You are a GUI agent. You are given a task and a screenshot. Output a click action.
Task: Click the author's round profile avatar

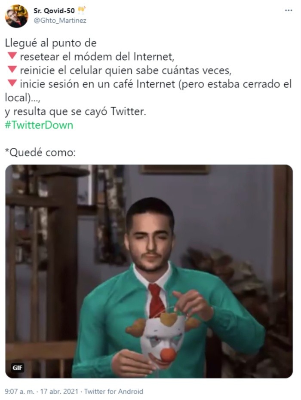click(x=16, y=16)
